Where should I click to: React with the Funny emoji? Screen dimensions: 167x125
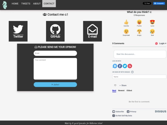(139, 22)
